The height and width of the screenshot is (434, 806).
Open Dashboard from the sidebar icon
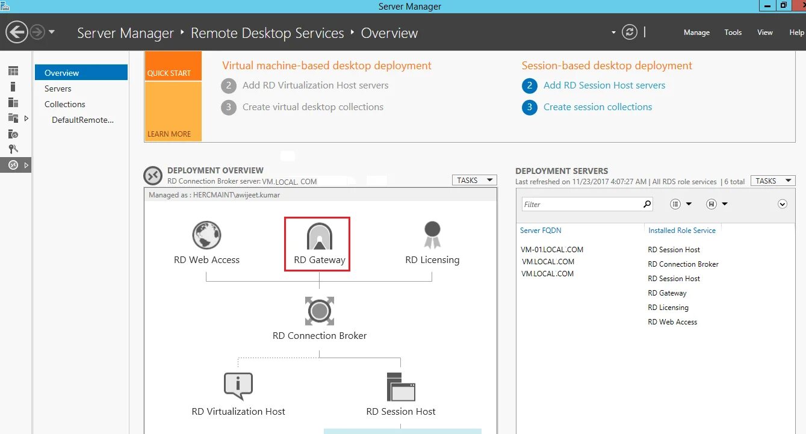(13, 72)
